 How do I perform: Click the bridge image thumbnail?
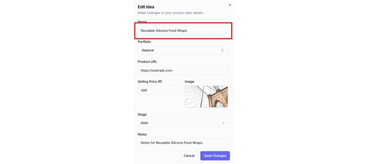click(x=206, y=96)
